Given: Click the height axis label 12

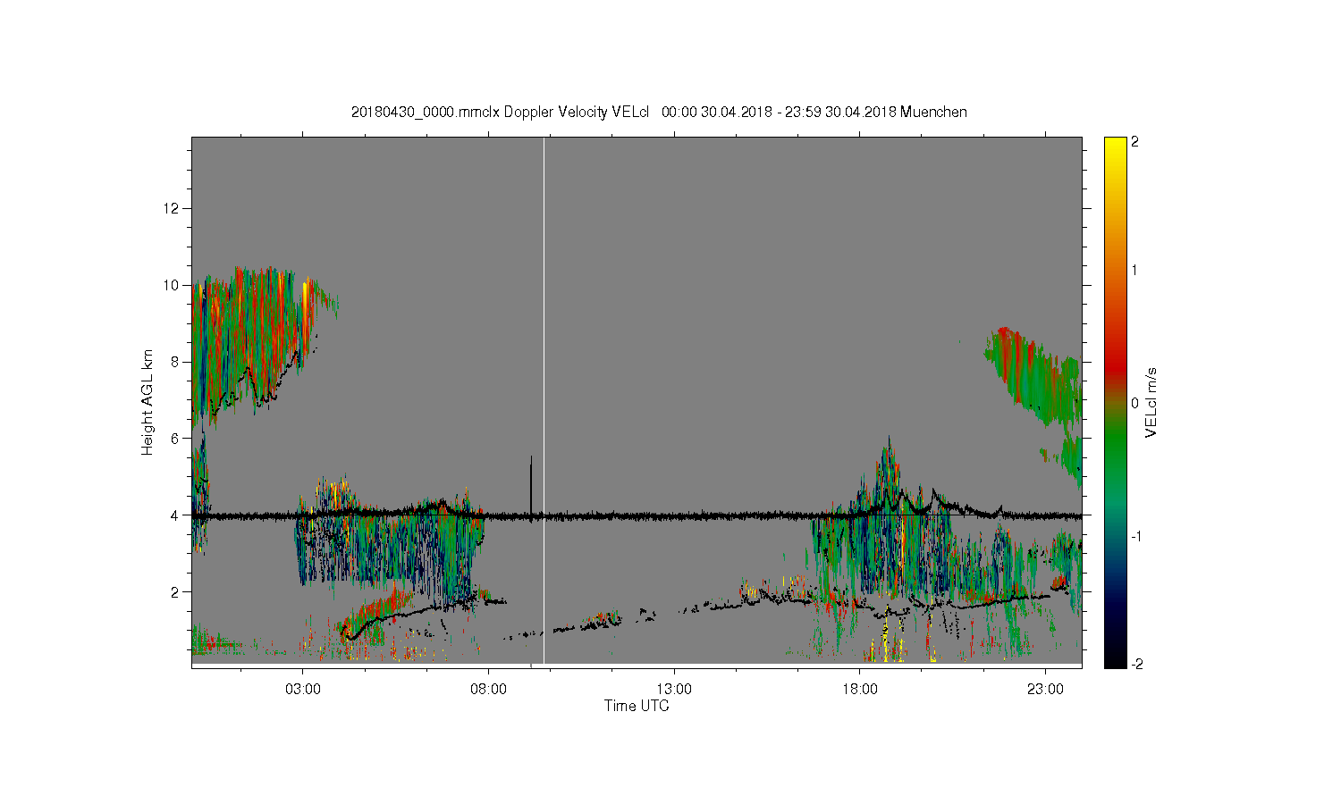Looking at the screenshot, I should pos(172,208).
